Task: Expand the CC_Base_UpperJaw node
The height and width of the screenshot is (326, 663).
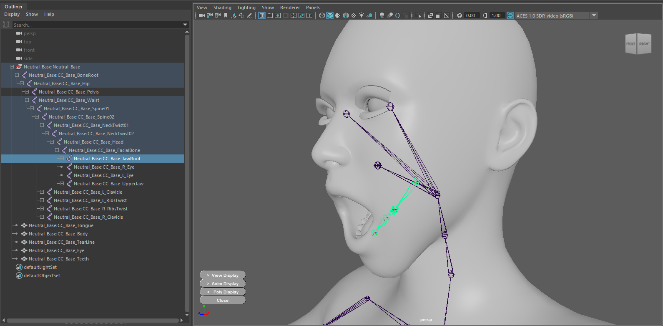Action: [x=62, y=184]
